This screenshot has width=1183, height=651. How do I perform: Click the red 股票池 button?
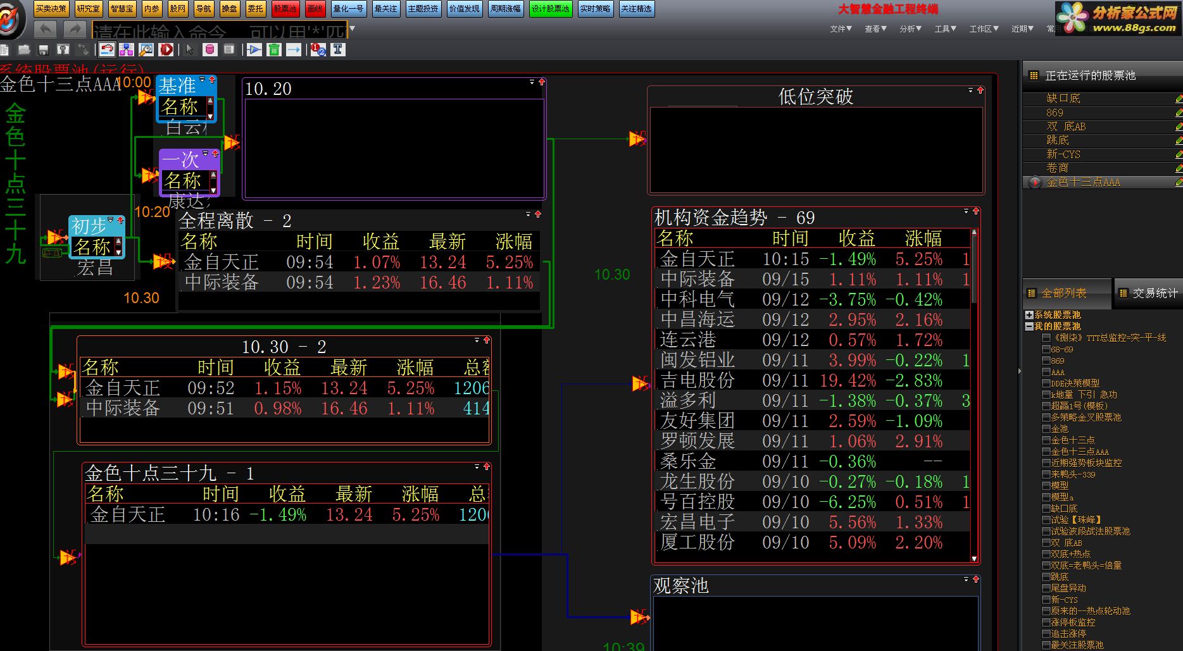point(285,9)
